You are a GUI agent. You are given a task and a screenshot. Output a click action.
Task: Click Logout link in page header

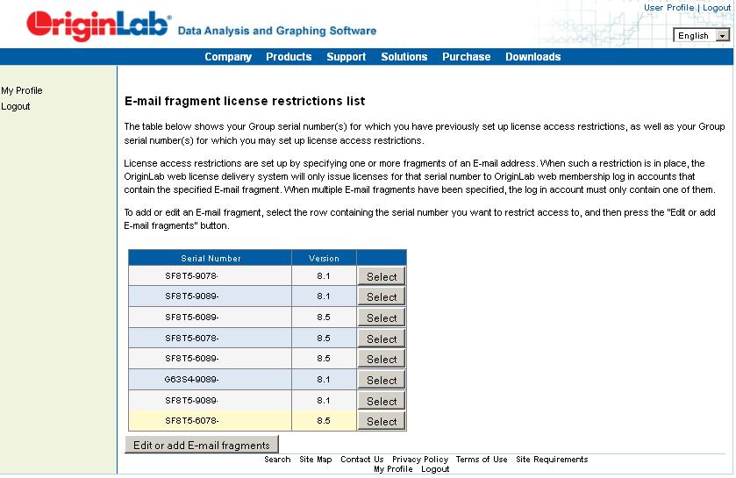pyautogui.click(x=717, y=8)
